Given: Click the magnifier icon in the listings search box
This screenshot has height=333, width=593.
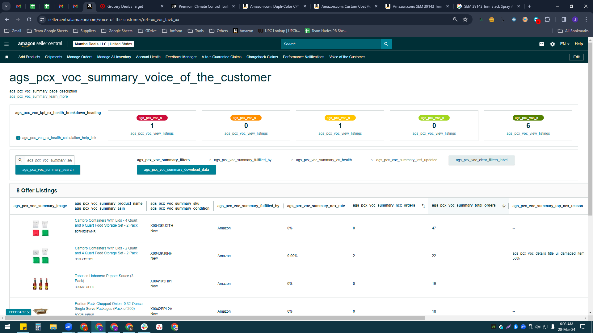Looking at the screenshot, I should tap(20, 160).
